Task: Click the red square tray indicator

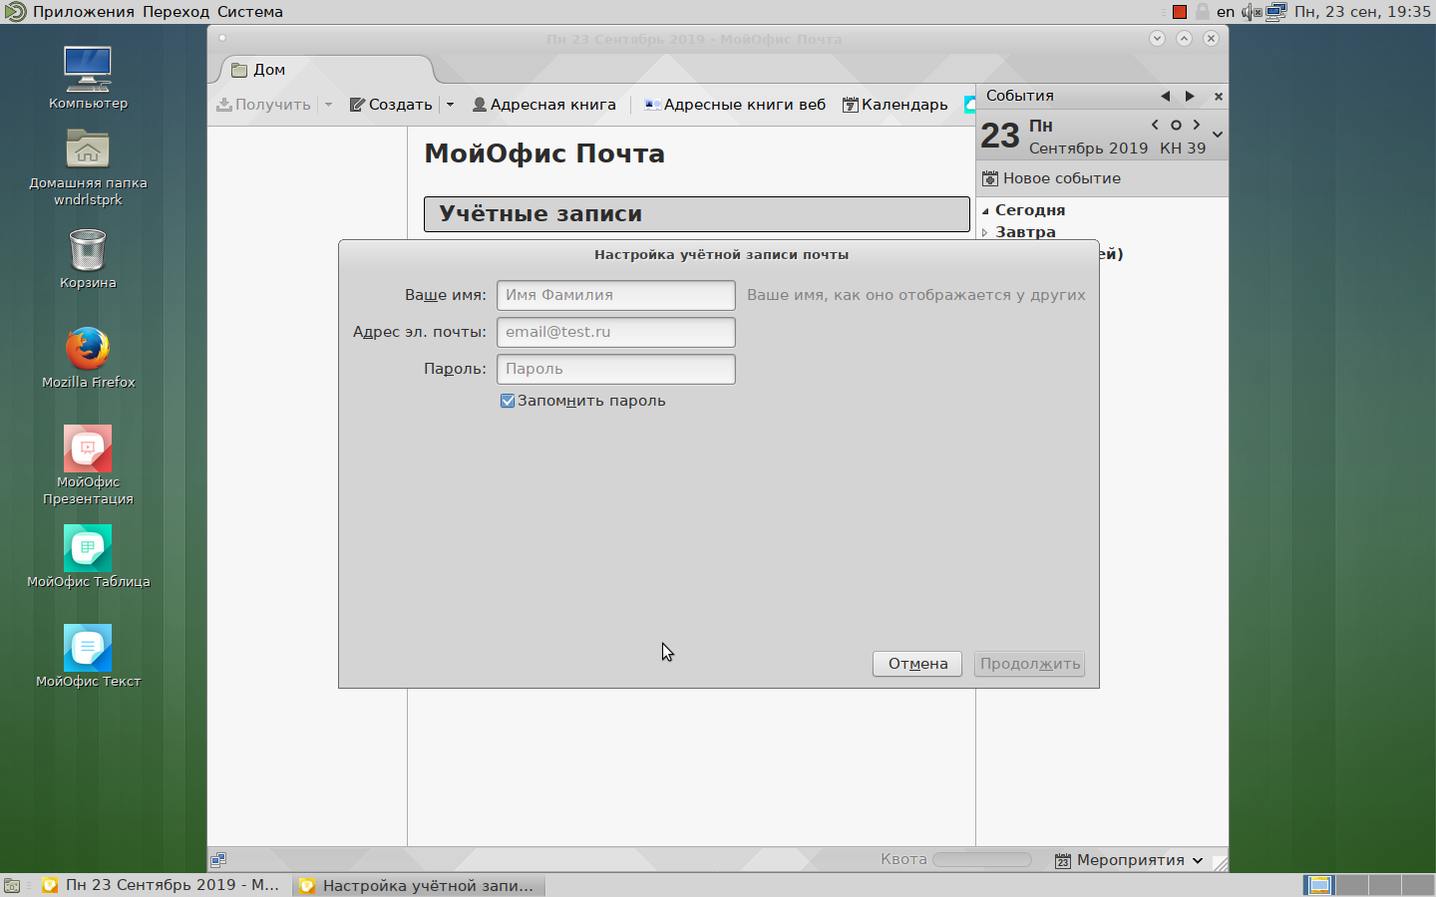Action: pos(1180,12)
